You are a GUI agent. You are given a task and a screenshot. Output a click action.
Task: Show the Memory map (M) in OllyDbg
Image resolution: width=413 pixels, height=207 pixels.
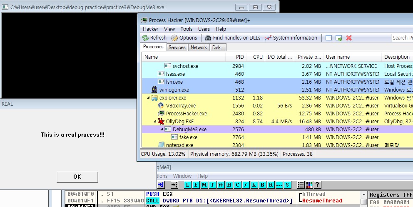point(204,185)
